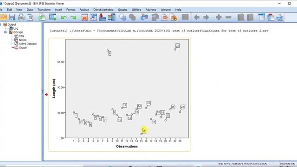Image resolution: width=297 pixels, height=167 pixels.
Task: Select Active Dataset item in outline
Action: 28,44
